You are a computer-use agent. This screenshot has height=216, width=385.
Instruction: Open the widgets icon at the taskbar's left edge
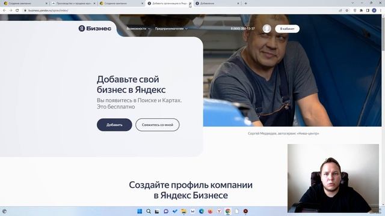[4, 211]
